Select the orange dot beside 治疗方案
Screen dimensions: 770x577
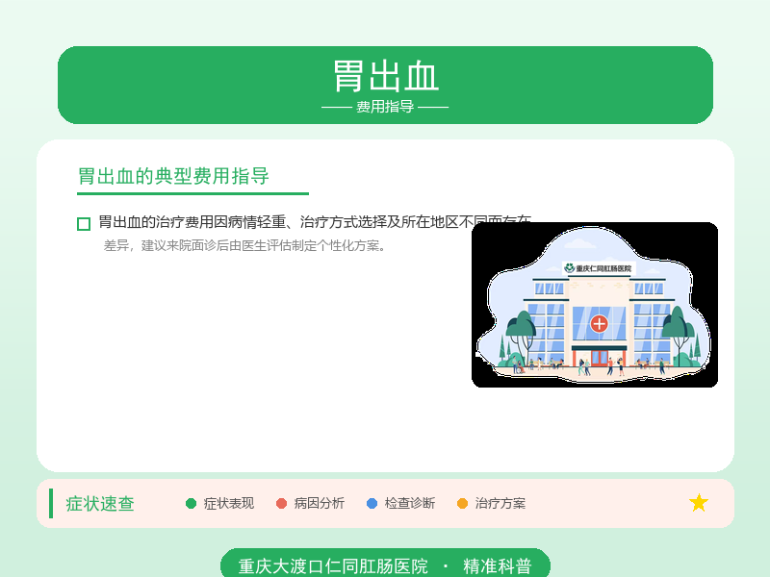click(462, 503)
